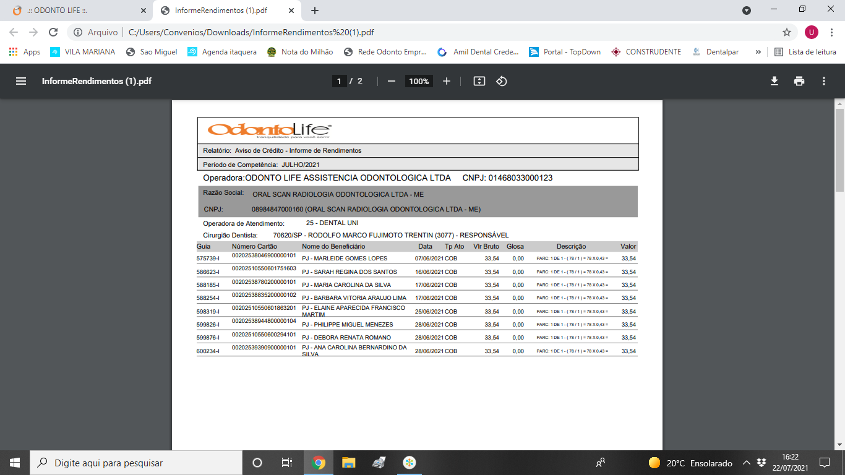Viewport: 845px width, 475px height.
Task: Rotate the PDF counterclockwise
Action: coord(502,81)
